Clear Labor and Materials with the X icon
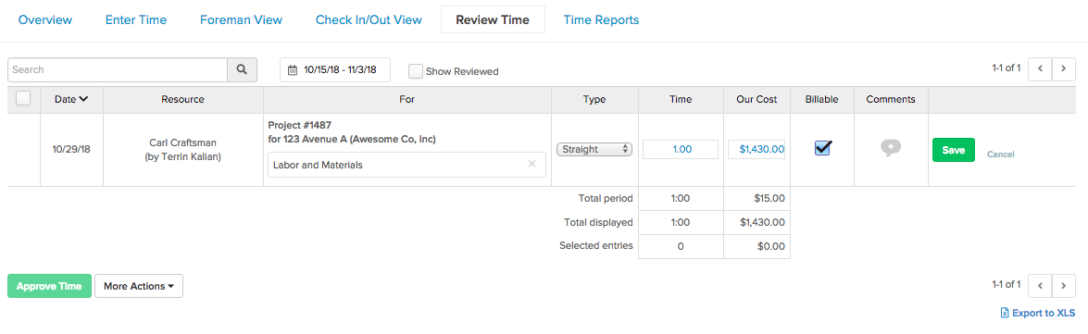This screenshot has width=1088, height=334. 531,165
